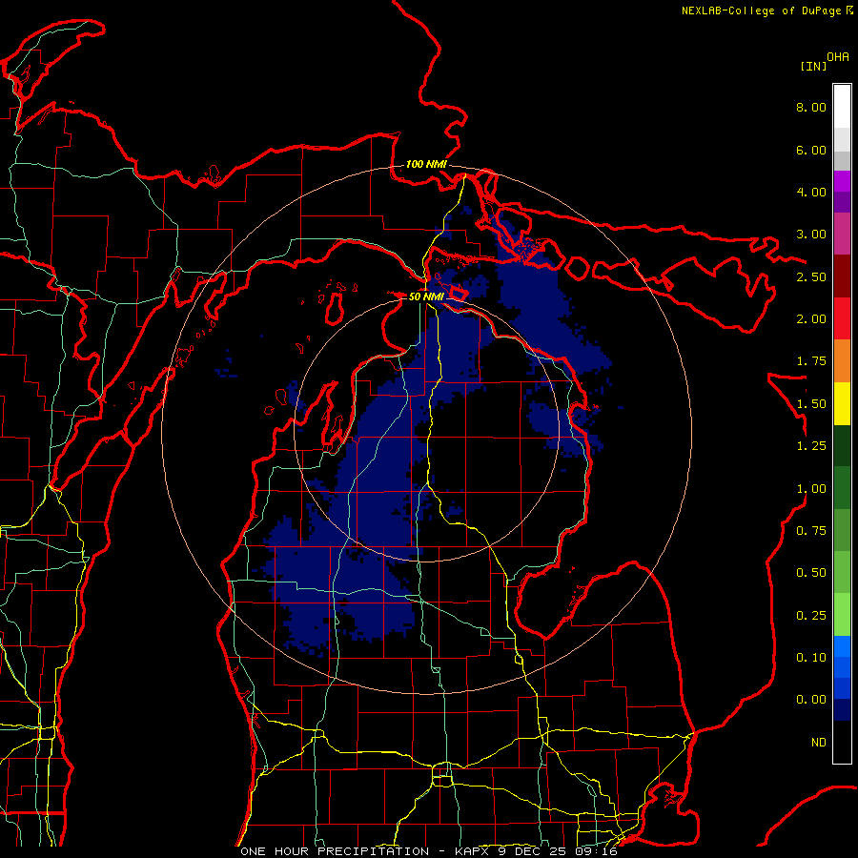
Task: Pick the black ND swatch in the legend
Action: point(842,742)
